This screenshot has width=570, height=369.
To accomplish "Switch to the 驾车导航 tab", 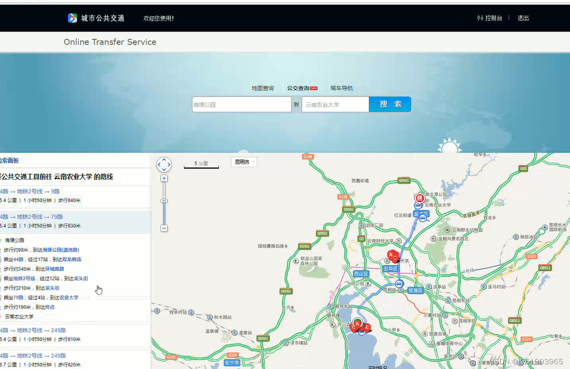I will point(342,88).
